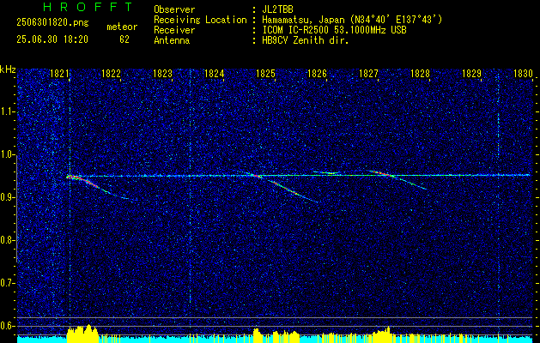Click the 1827 time marker
Viewport: 540px width, 343px height.
368,74
